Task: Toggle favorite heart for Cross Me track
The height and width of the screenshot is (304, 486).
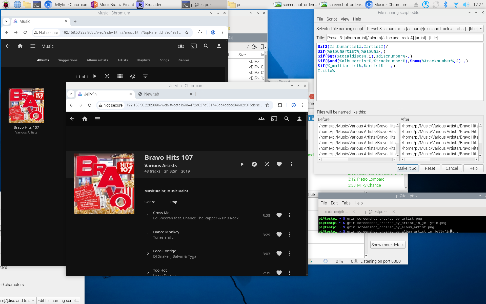Action: tap(279, 215)
